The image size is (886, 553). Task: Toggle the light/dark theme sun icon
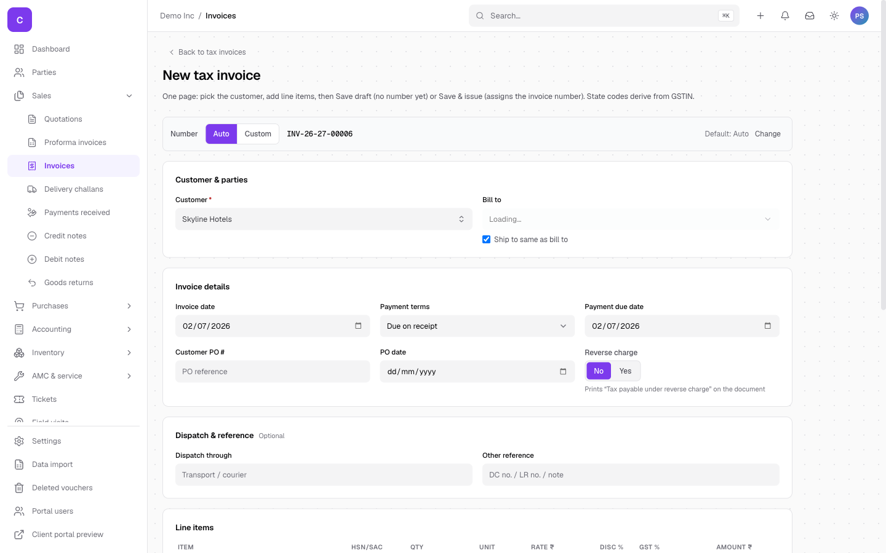[834, 16]
